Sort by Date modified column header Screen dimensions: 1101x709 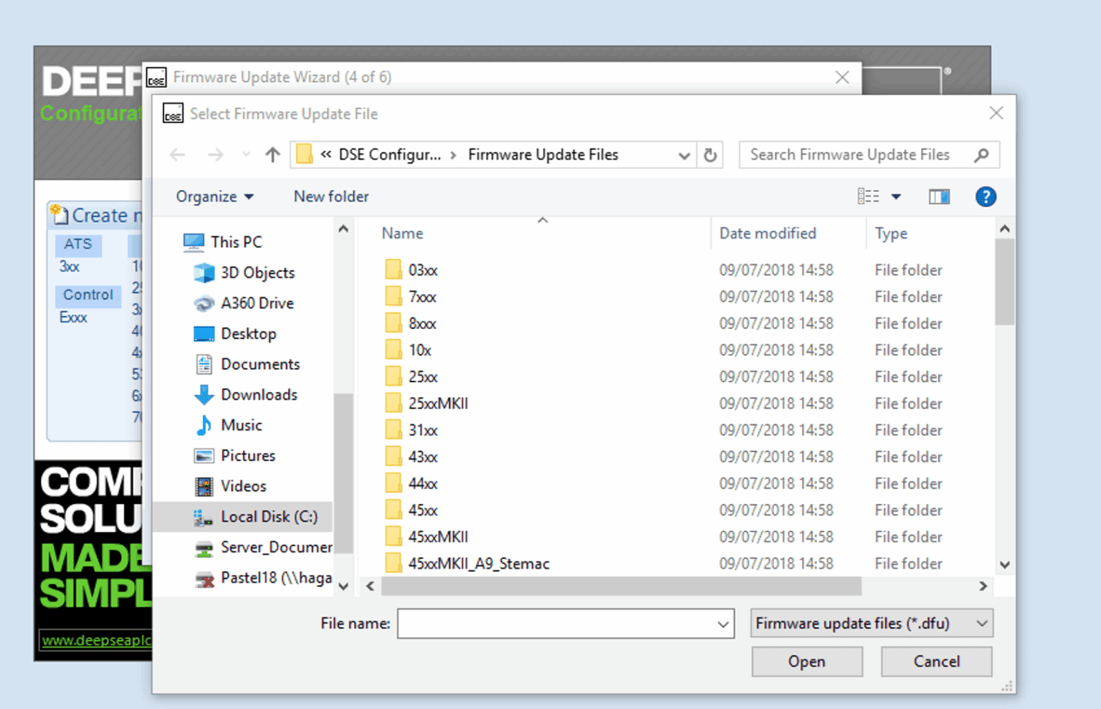(x=768, y=234)
